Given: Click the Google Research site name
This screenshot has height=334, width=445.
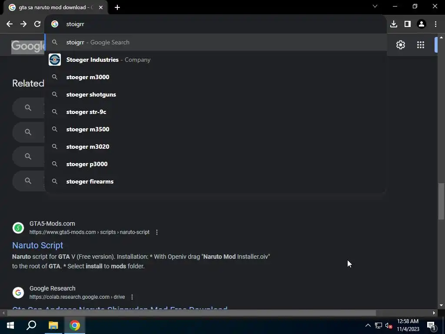Looking at the screenshot, I should 53,289.
